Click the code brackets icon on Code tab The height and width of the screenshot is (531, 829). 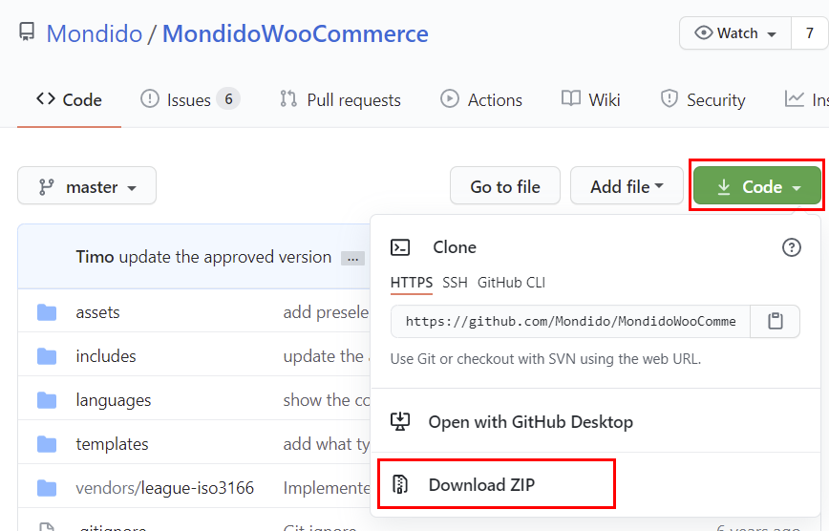coord(46,98)
